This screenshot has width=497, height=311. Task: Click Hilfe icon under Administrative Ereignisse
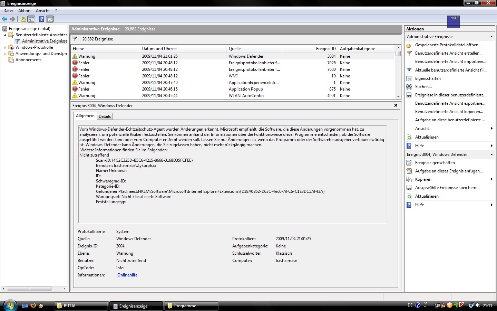(409, 146)
